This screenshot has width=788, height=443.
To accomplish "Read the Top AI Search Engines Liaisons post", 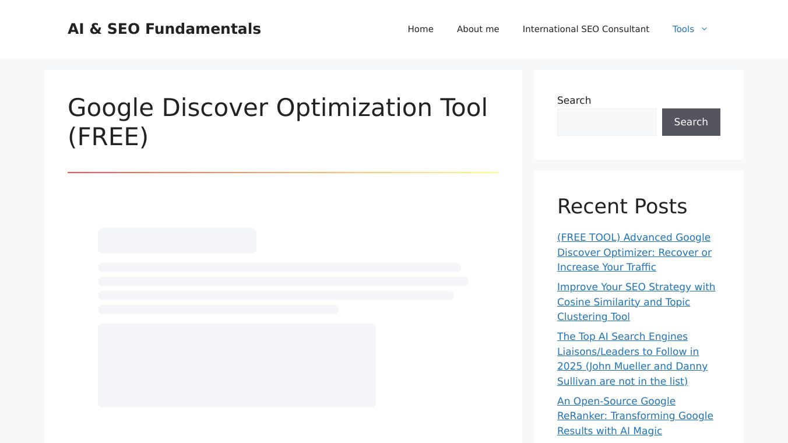I will [x=632, y=358].
